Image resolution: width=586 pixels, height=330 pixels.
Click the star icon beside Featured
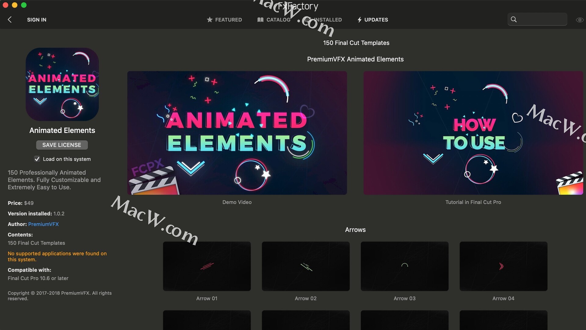[x=210, y=20]
